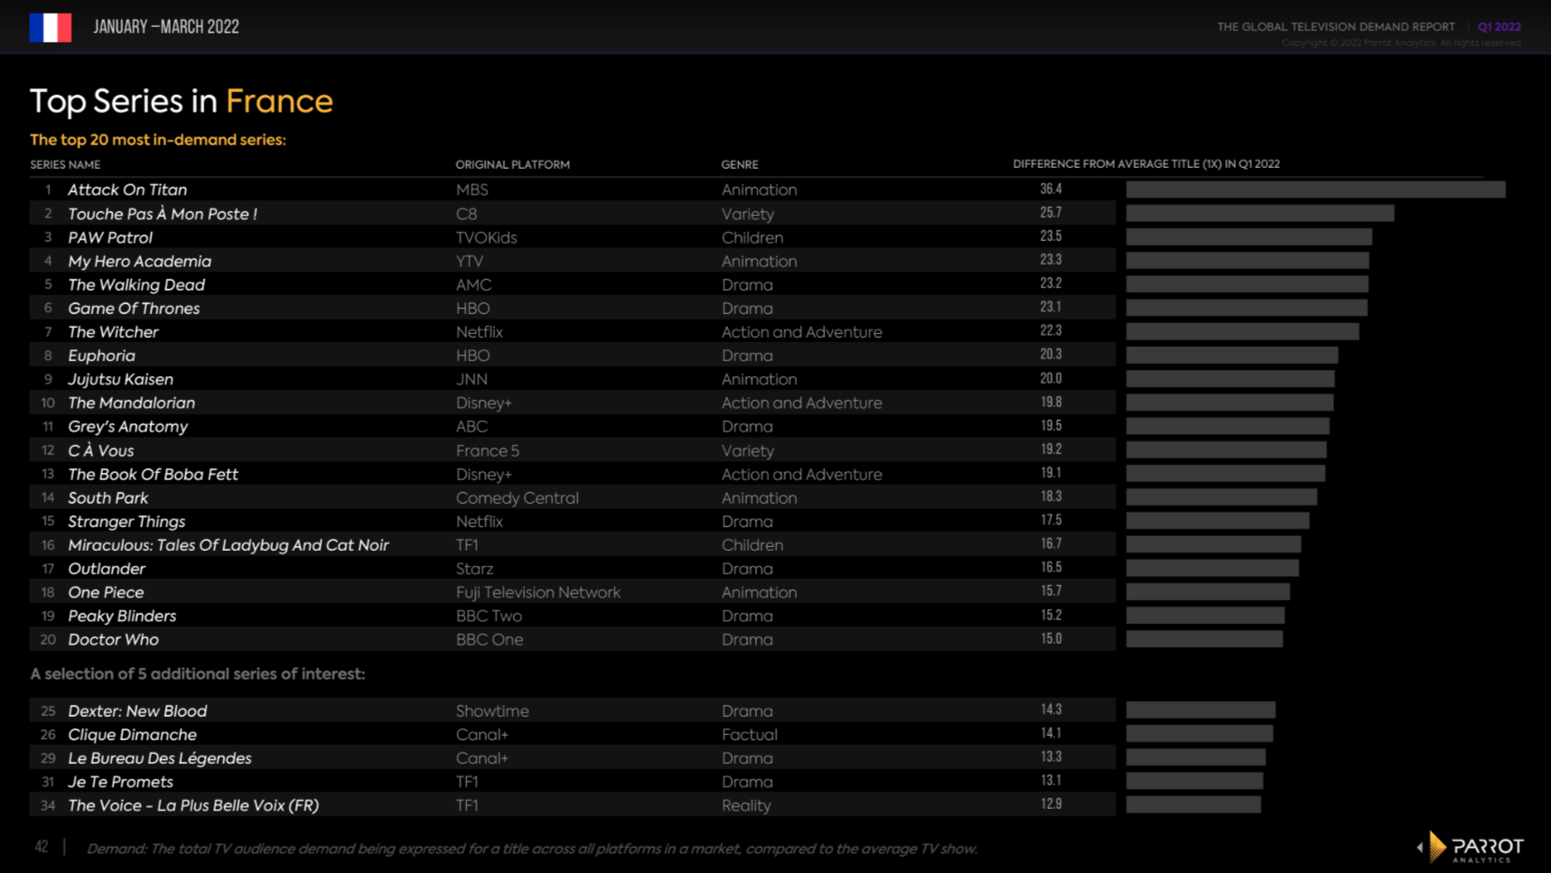Click the 'Starz' platform cell
1551x873 pixels.
(474, 569)
